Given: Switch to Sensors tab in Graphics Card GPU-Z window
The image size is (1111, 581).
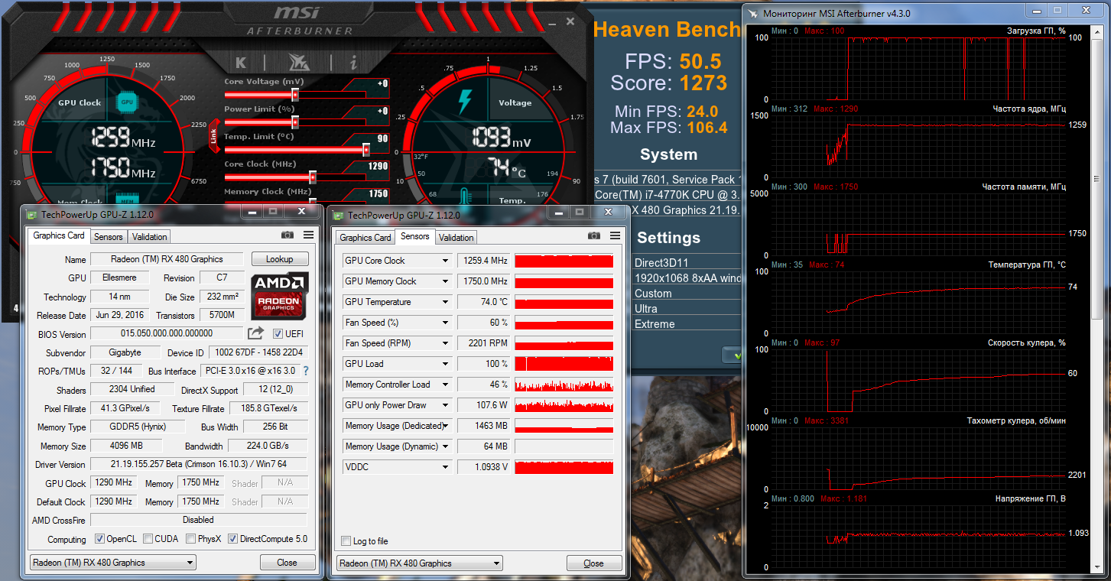Looking at the screenshot, I should [x=109, y=237].
